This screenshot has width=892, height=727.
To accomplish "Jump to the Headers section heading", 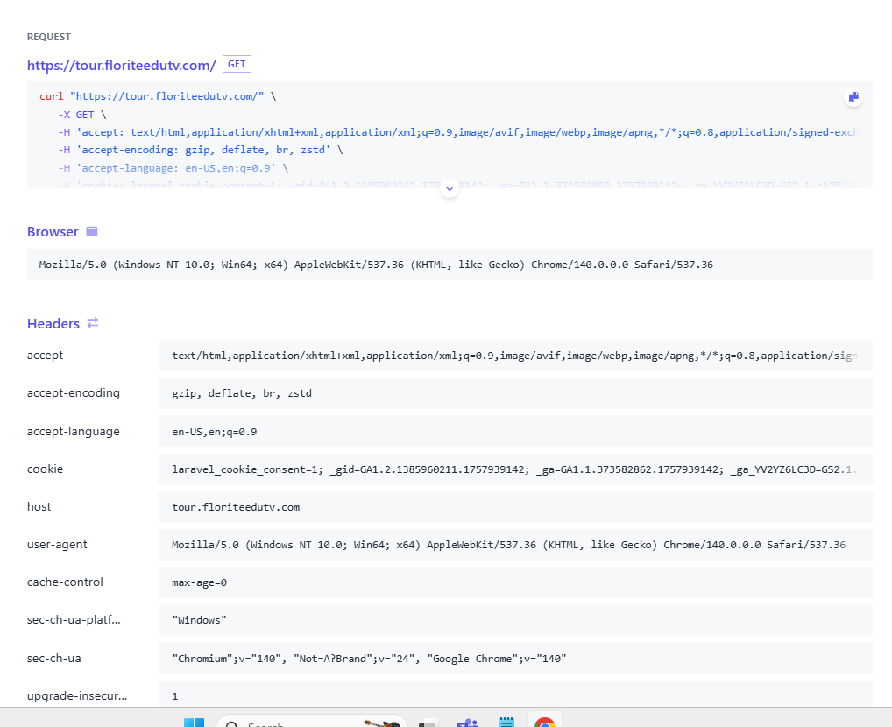I will click(x=53, y=324).
